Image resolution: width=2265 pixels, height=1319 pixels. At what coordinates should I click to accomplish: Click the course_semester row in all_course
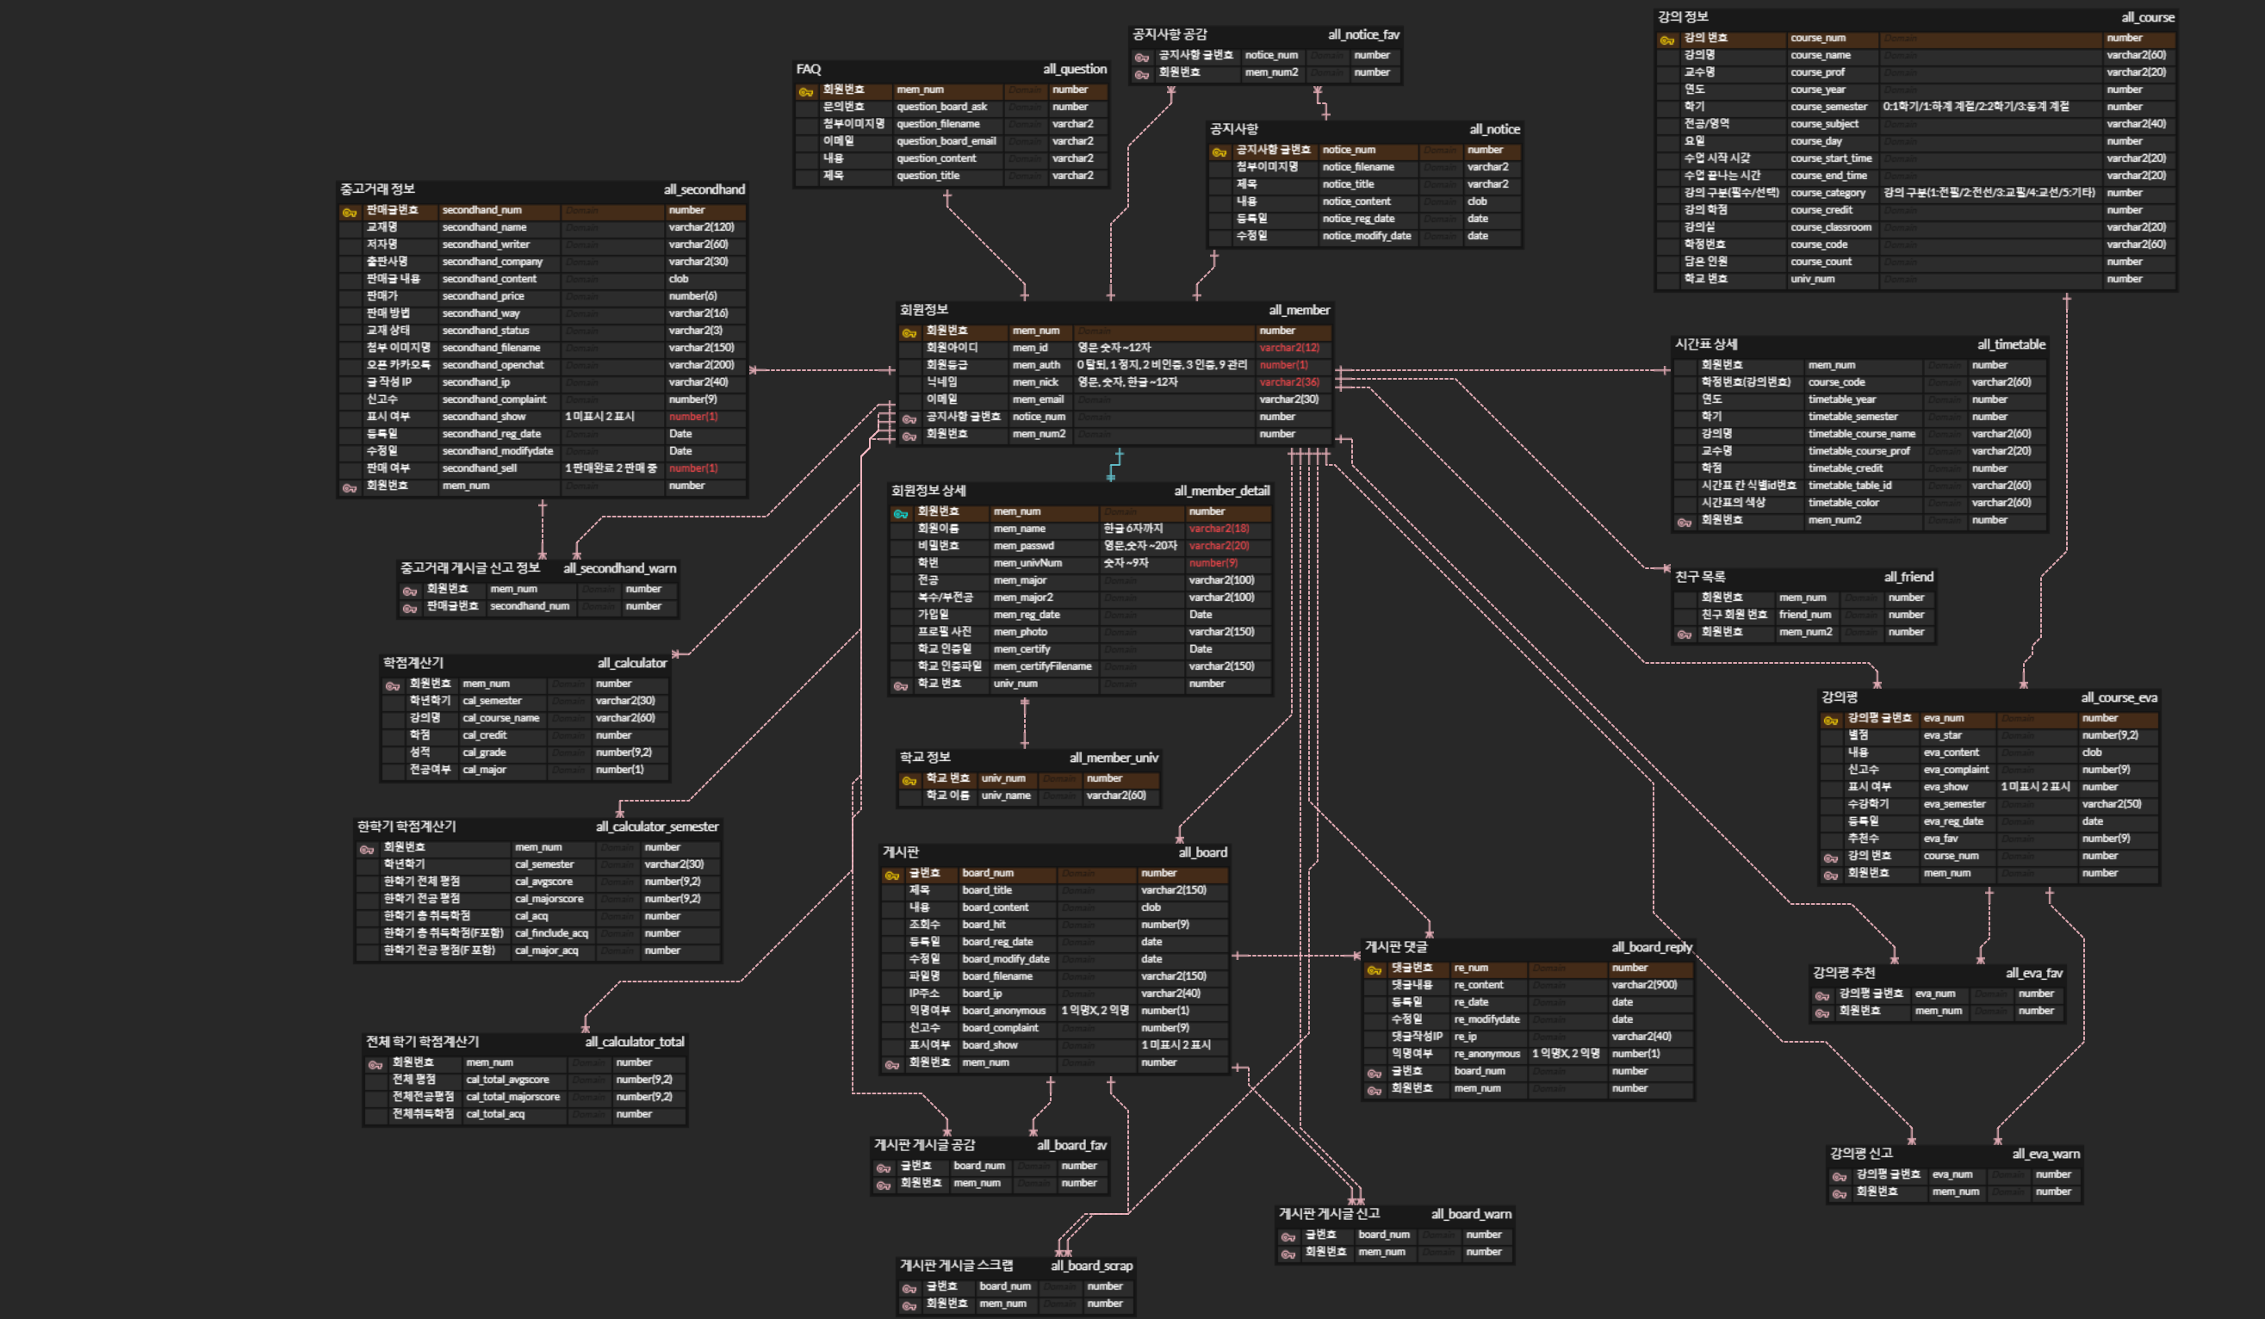[x=1828, y=107]
